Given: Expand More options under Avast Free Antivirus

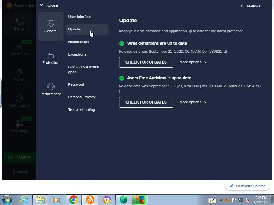Looking at the screenshot, I should click(x=193, y=102).
